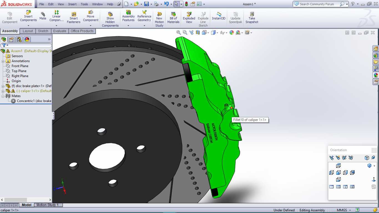379x213 pixels.
Task: Click the Linear Component Pattern icon
Action: (x=57, y=12)
